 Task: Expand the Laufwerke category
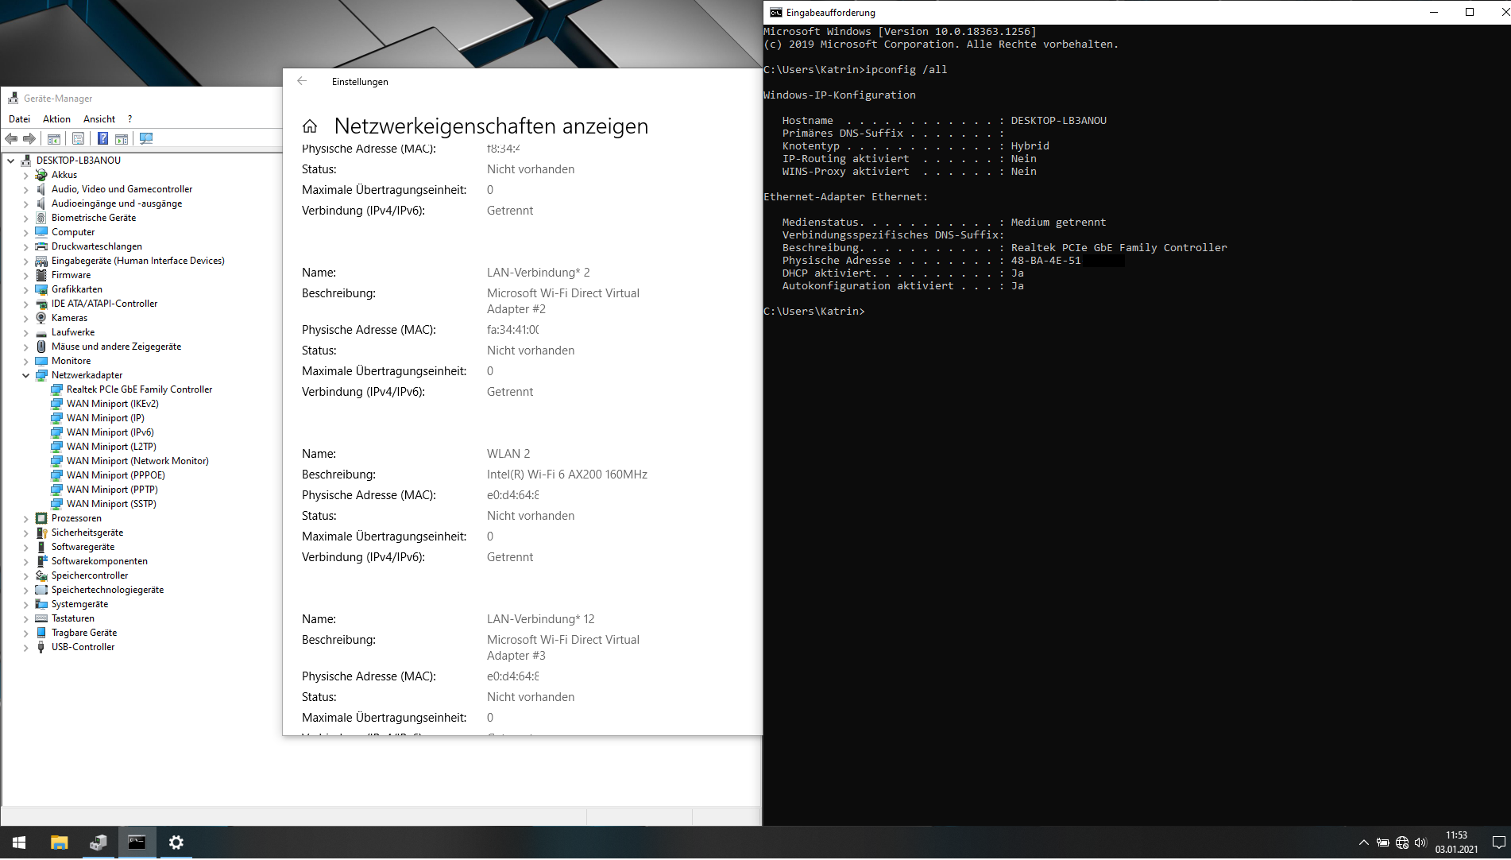click(x=26, y=332)
